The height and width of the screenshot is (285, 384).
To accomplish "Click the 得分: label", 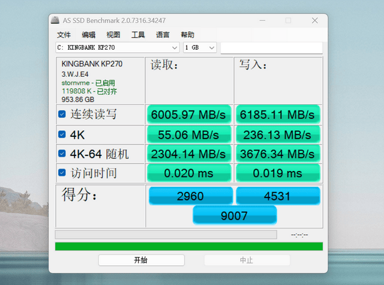I will click(79, 194).
